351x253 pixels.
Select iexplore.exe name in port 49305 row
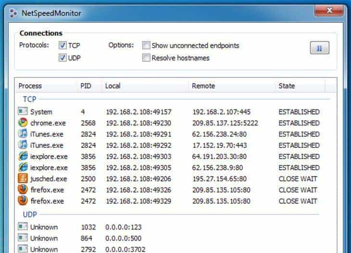click(49, 168)
